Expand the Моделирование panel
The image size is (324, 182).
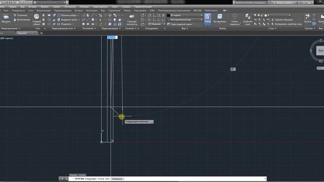point(11,28)
